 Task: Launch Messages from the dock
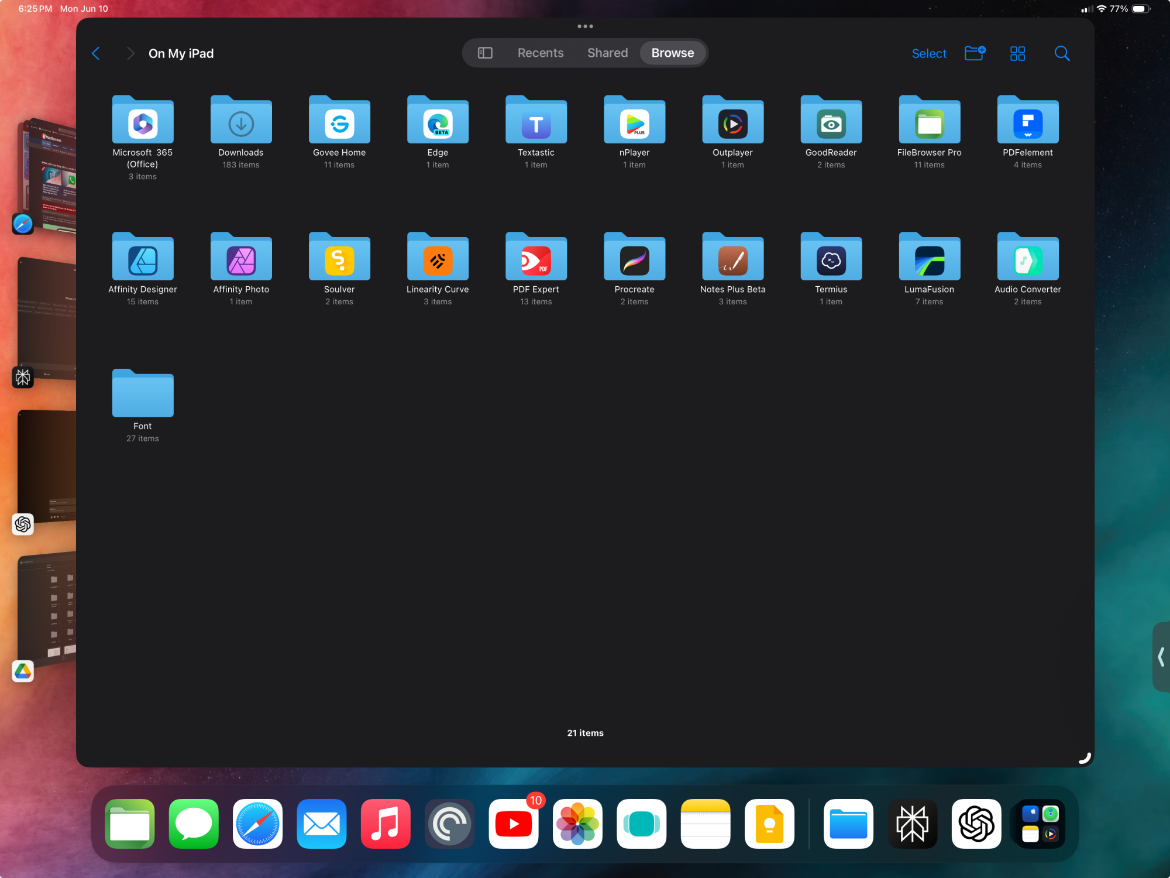(194, 824)
